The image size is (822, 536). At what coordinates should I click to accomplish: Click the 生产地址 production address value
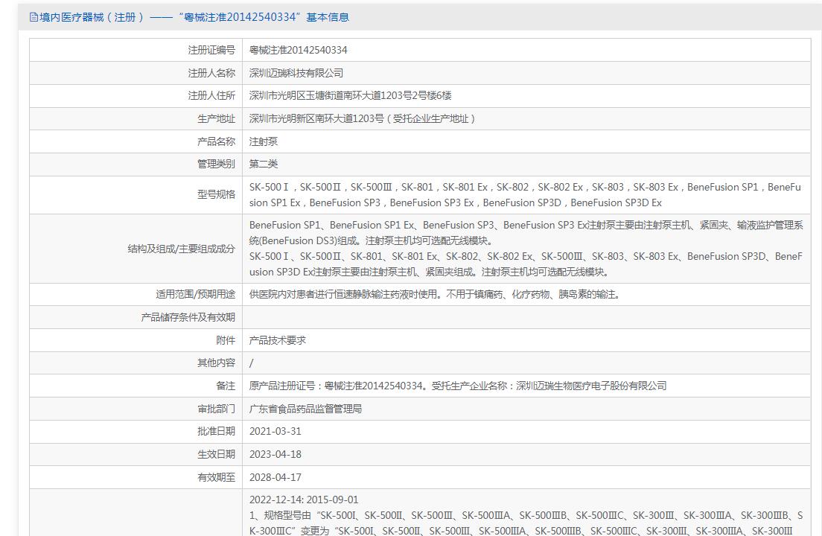363,119
